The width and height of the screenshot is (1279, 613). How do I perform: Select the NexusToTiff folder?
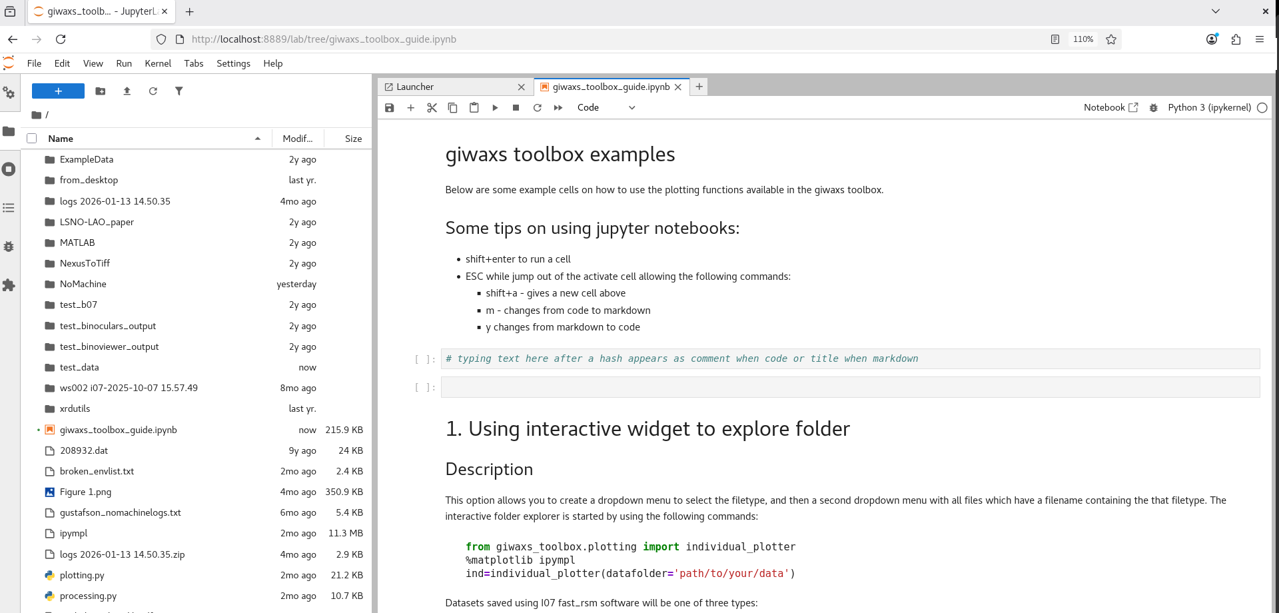pyautogui.click(x=196, y=263)
